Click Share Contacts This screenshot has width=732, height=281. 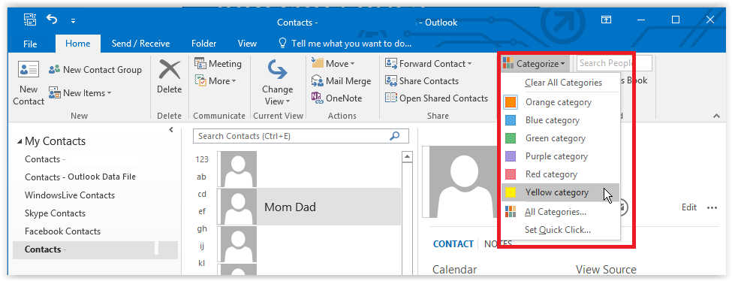point(422,81)
